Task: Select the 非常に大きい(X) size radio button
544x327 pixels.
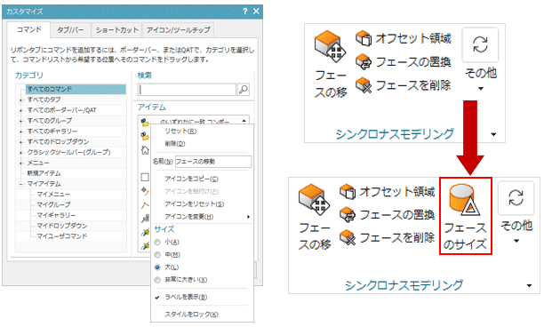Action: 157,280
